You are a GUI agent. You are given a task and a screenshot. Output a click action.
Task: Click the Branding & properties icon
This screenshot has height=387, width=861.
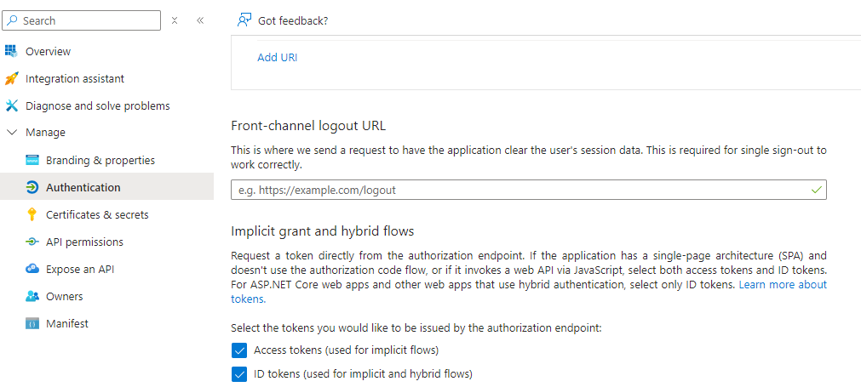(32, 160)
